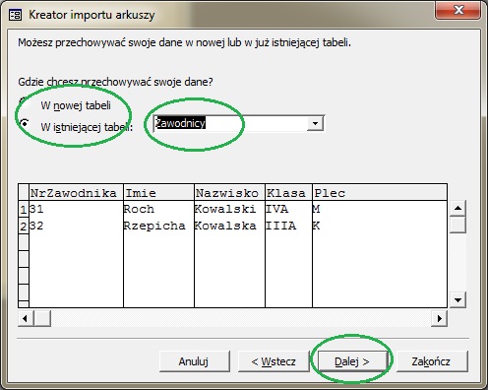Click the cell with name Roch
This screenshot has width=488, height=390.
pyautogui.click(x=158, y=209)
